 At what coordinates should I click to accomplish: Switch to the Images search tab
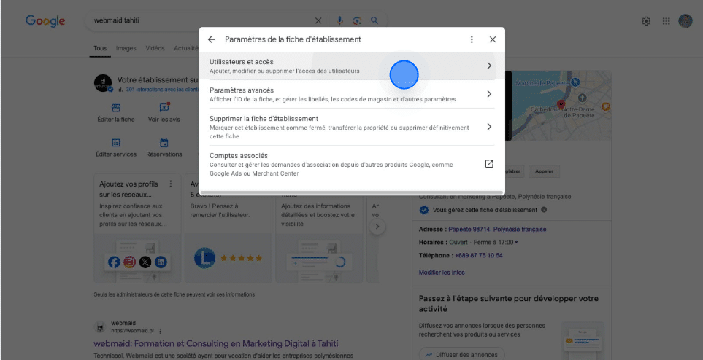126,49
